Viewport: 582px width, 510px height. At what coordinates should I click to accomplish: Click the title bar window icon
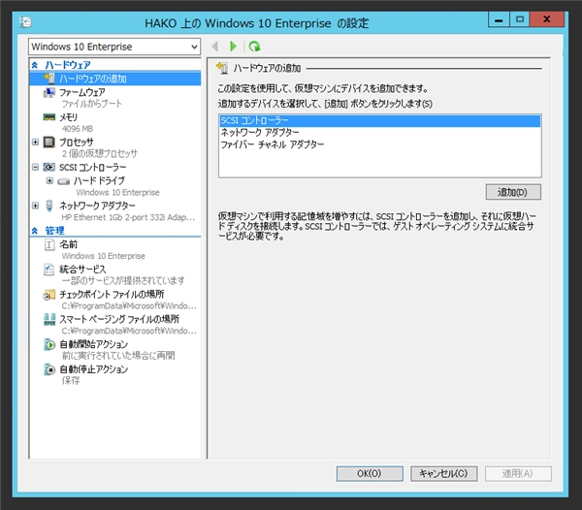coord(25,22)
